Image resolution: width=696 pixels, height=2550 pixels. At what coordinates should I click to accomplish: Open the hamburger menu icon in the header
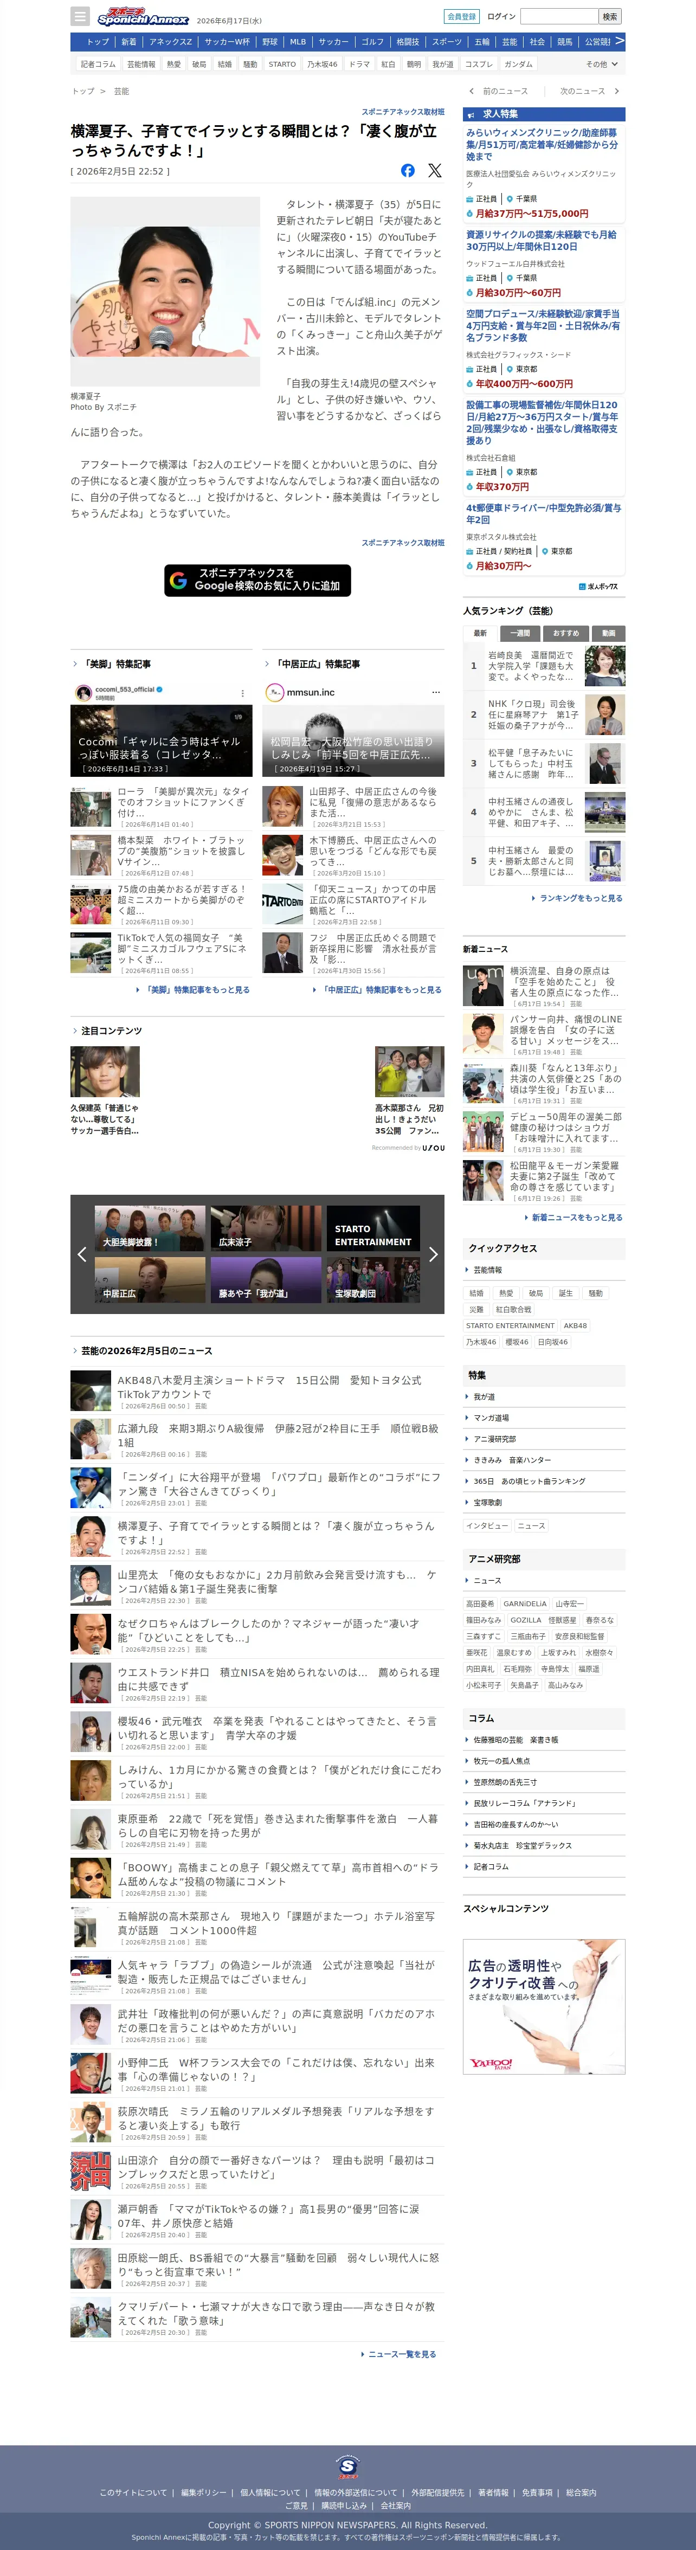point(80,17)
